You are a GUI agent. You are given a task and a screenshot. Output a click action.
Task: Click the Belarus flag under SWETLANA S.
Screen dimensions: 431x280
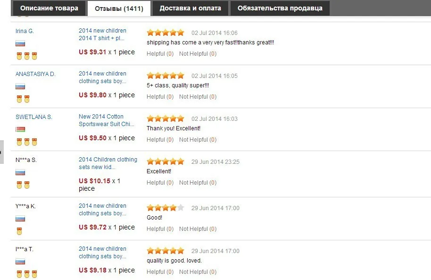(20, 129)
